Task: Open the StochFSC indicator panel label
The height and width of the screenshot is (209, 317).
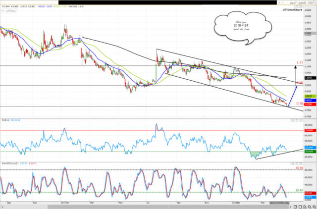Action: (13, 163)
